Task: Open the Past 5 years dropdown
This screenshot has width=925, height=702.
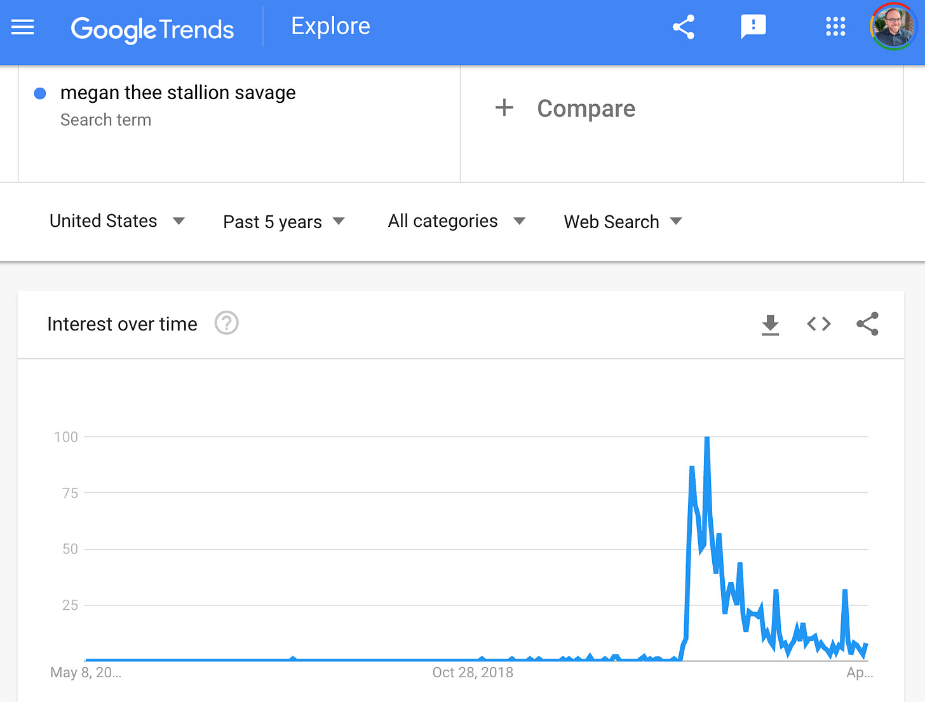Action: (284, 222)
